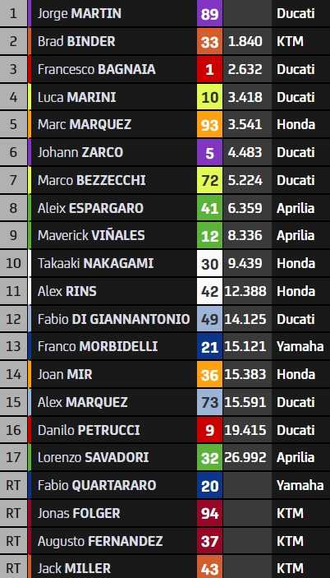Click blue number 20 Quartararo badge
This screenshot has width=330, height=578.
point(209,485)
